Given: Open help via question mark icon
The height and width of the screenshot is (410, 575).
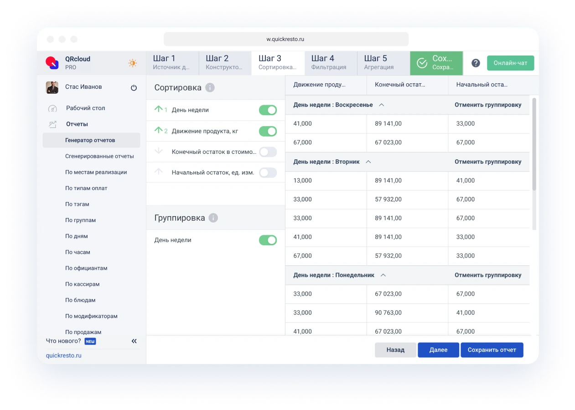Looking at the screenshot, I should [476, 63].
